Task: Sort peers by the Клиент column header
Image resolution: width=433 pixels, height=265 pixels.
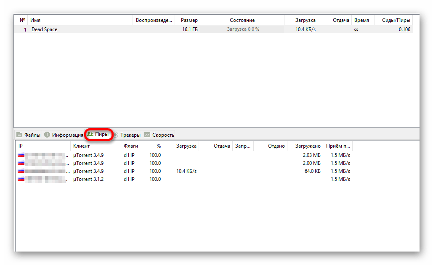Action: click(x=81, y=146)
